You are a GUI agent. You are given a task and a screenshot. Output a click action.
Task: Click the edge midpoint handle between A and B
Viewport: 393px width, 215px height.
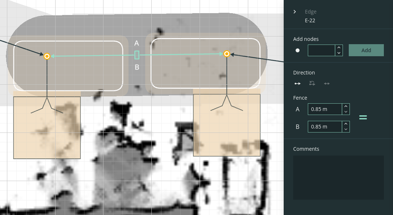pos(137,55)
